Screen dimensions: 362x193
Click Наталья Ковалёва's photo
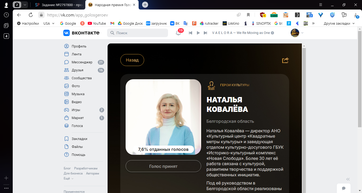pos(163,117)
